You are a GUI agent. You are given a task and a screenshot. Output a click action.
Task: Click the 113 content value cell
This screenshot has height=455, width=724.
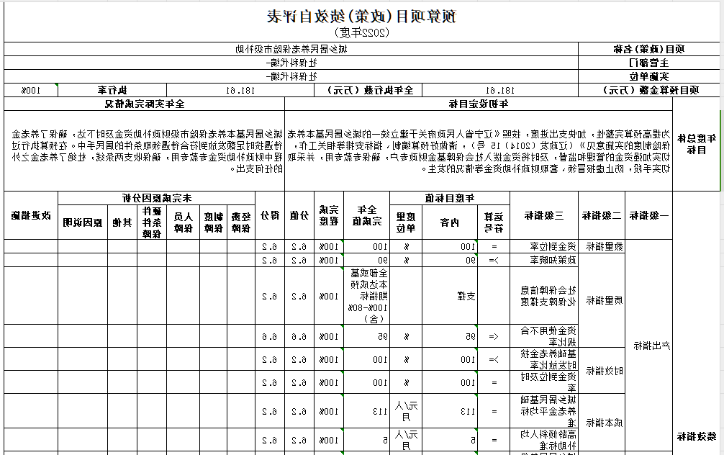[450, 410]
